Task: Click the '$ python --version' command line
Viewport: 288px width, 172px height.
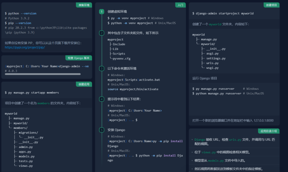Action: coord(21,13)
